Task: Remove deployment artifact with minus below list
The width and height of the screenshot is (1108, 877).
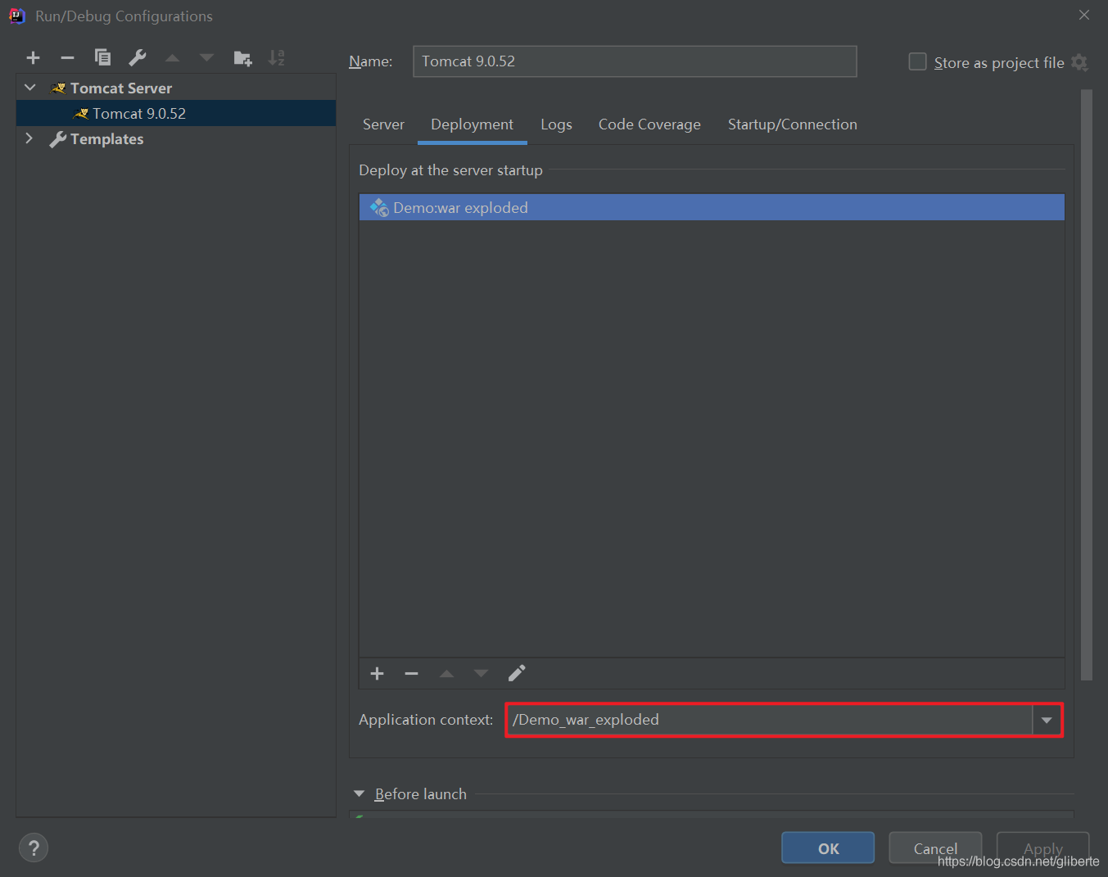Action: coord(411,673)
